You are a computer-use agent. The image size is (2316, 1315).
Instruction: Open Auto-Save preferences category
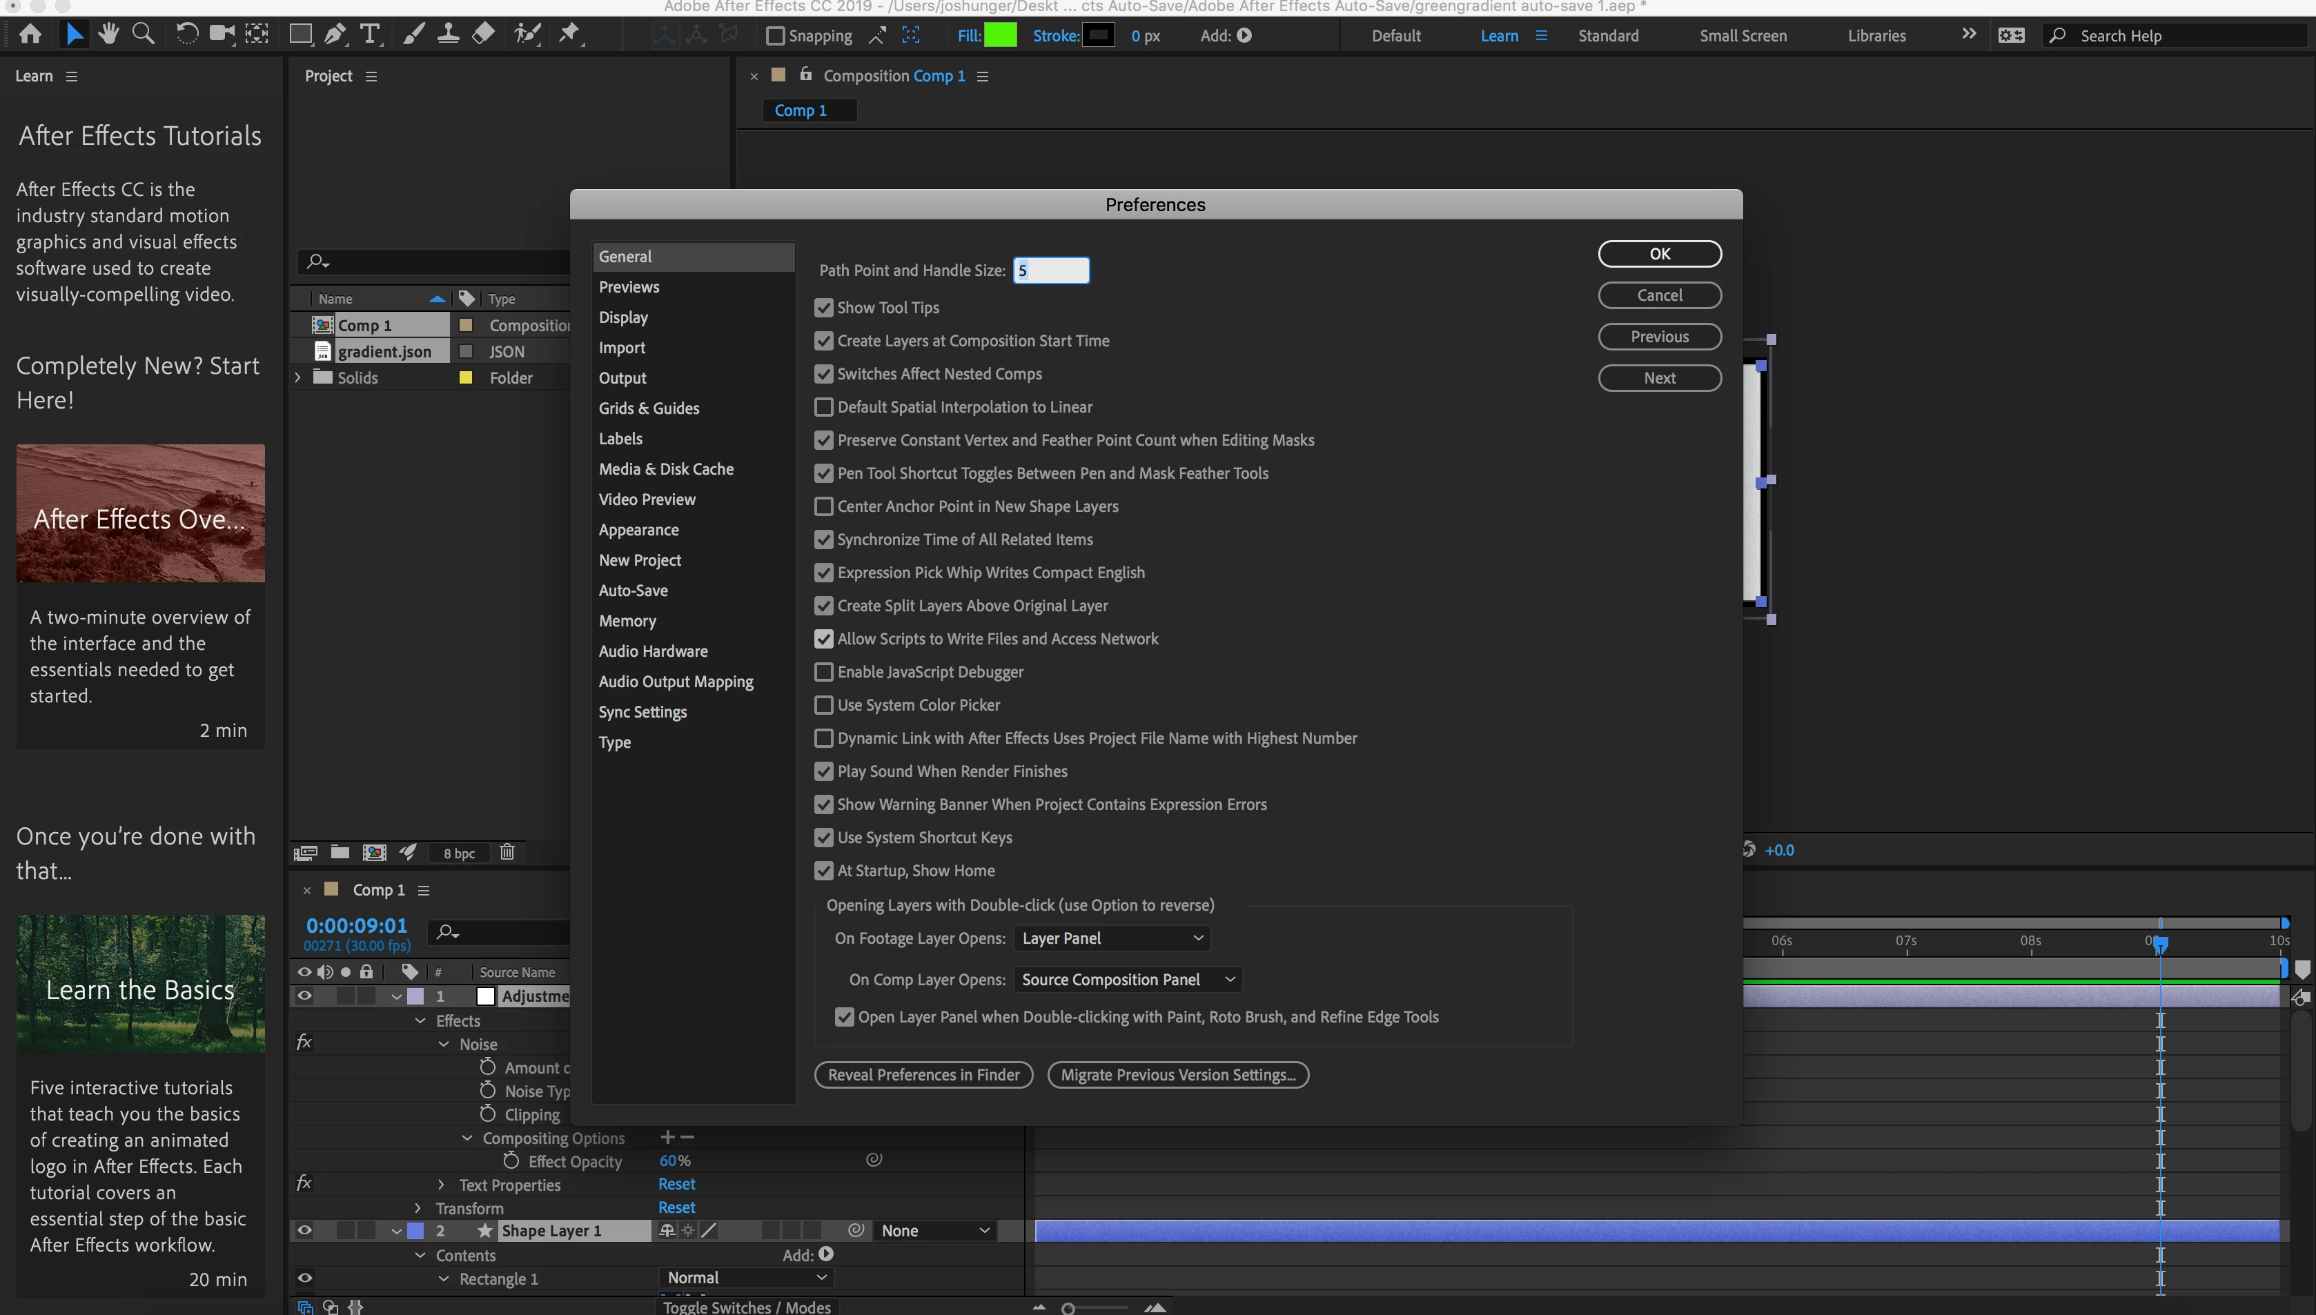632,591
